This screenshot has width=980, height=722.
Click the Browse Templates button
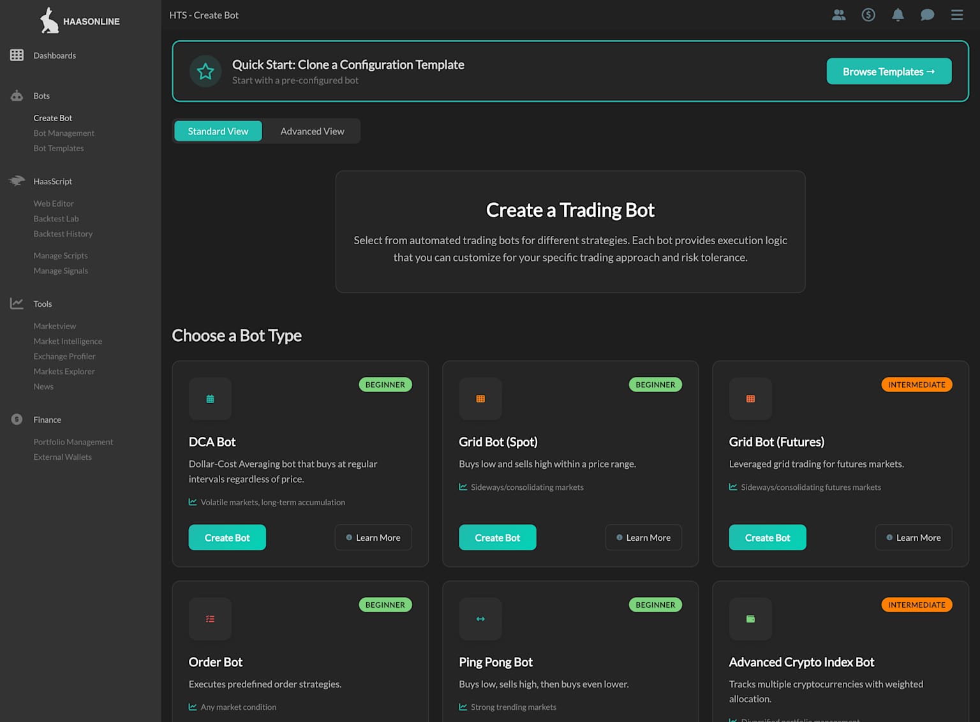pos(889,71)
